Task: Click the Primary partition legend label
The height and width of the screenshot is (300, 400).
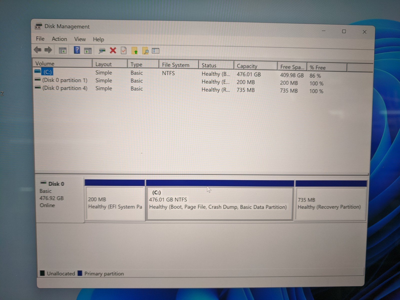Action: click(x=104, y=273)
